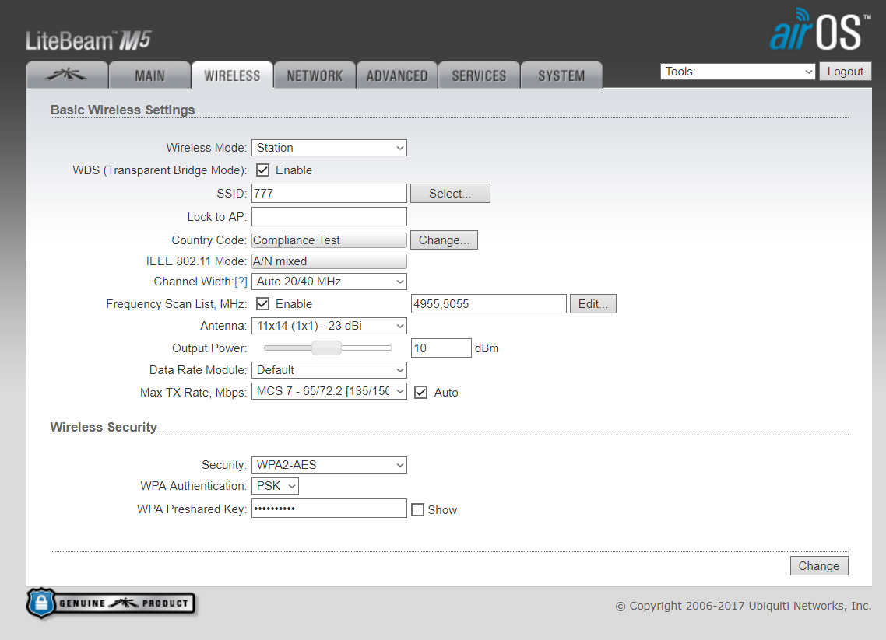Click the A/N mixed IEEE mode field

pos(329,261)
